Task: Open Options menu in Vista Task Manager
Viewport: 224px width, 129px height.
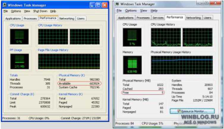Action: tap(131, 11)
